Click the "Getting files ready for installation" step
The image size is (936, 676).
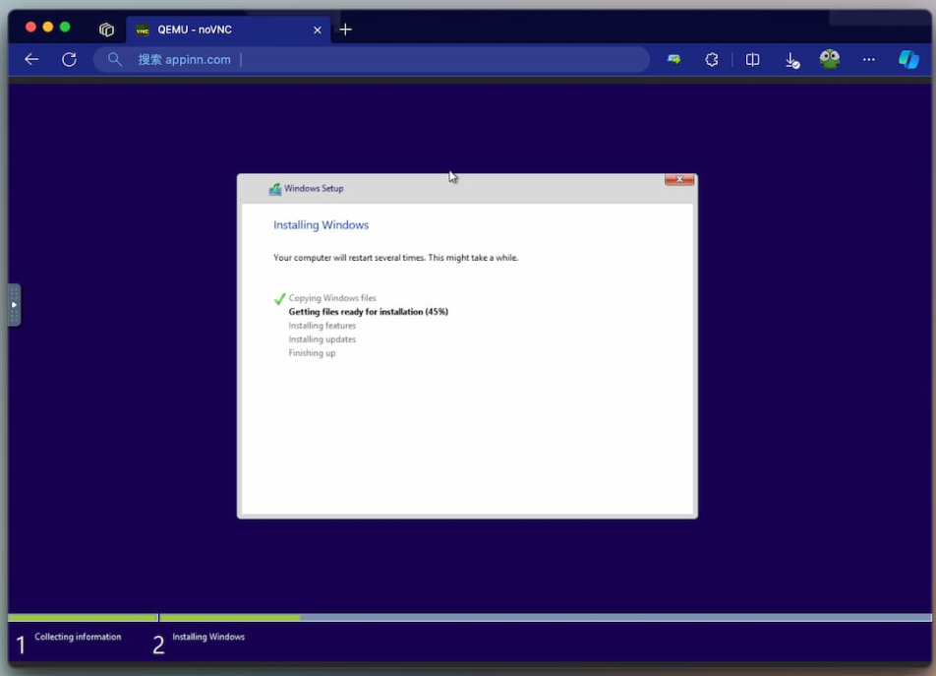(368, 312)
